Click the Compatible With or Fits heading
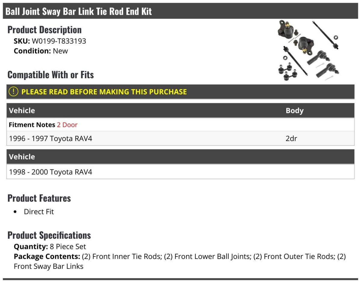The width and height of the screenshot is (361, 283). click(51, 75)
